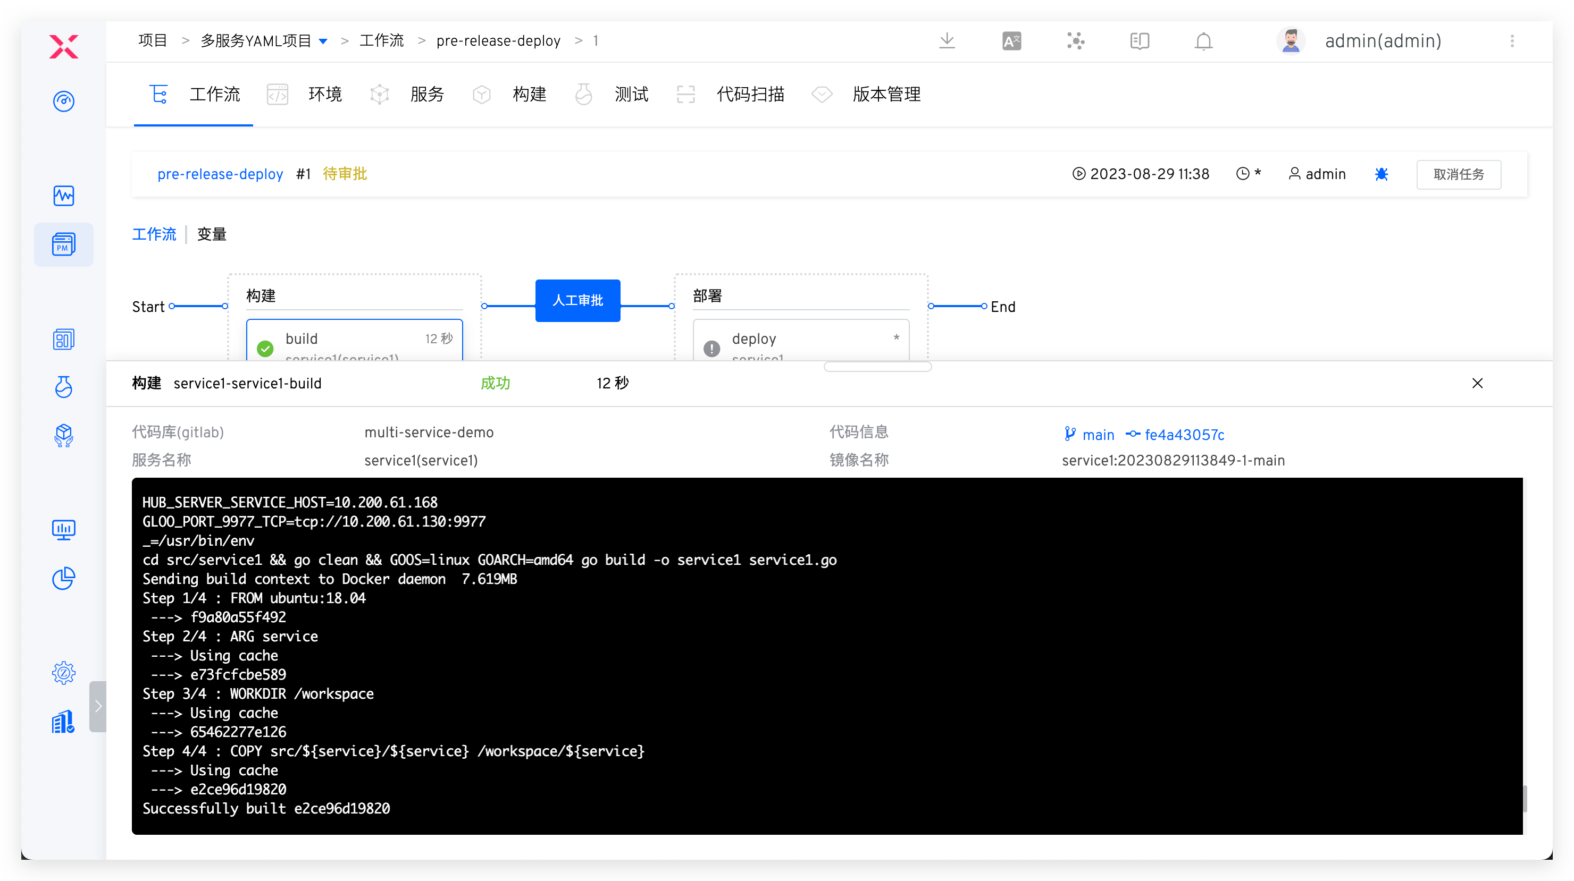Open the test flask icon in the sidebar
The height and width of the screenshot is (881, 1574).
[x=64, y=387]
